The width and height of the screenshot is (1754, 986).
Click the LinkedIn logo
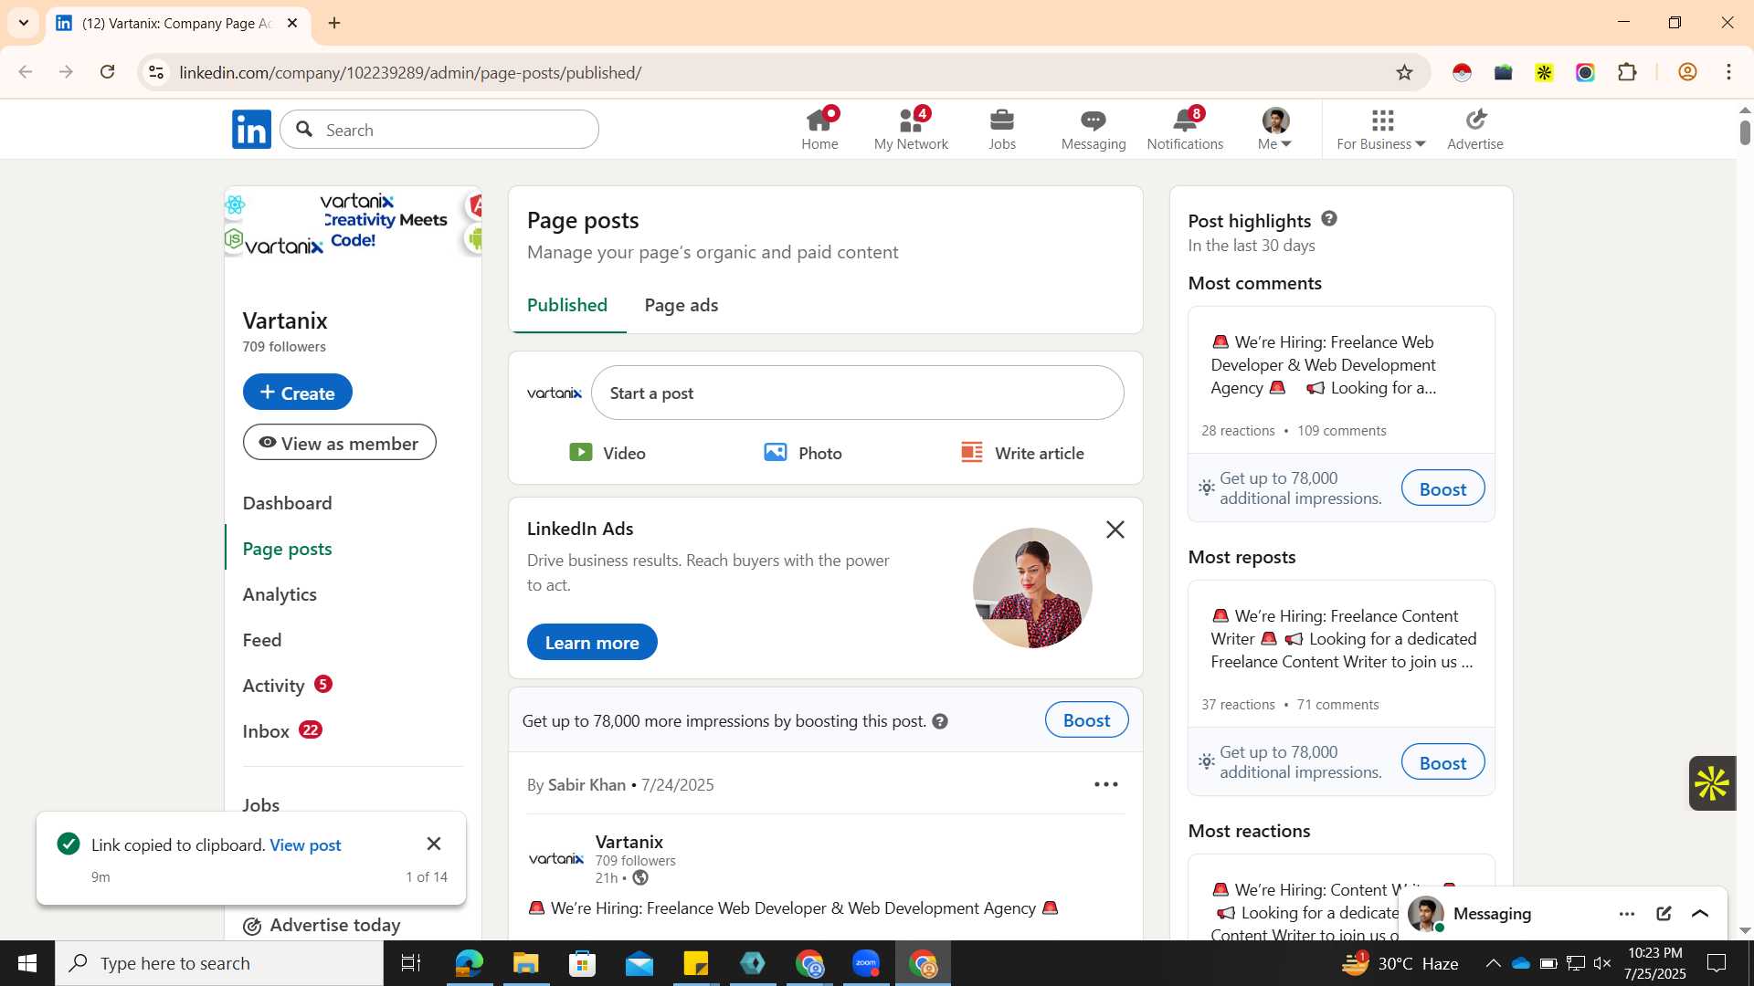(x=251, y=130)
